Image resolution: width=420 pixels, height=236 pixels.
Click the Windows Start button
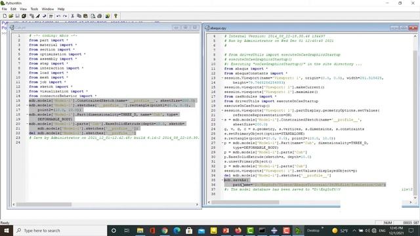[x=7, y=230]
